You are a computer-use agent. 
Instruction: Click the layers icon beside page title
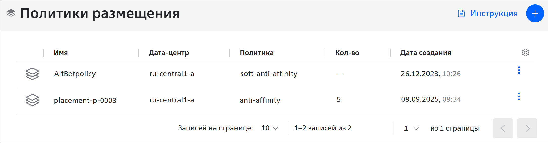(x=11, y=13)
